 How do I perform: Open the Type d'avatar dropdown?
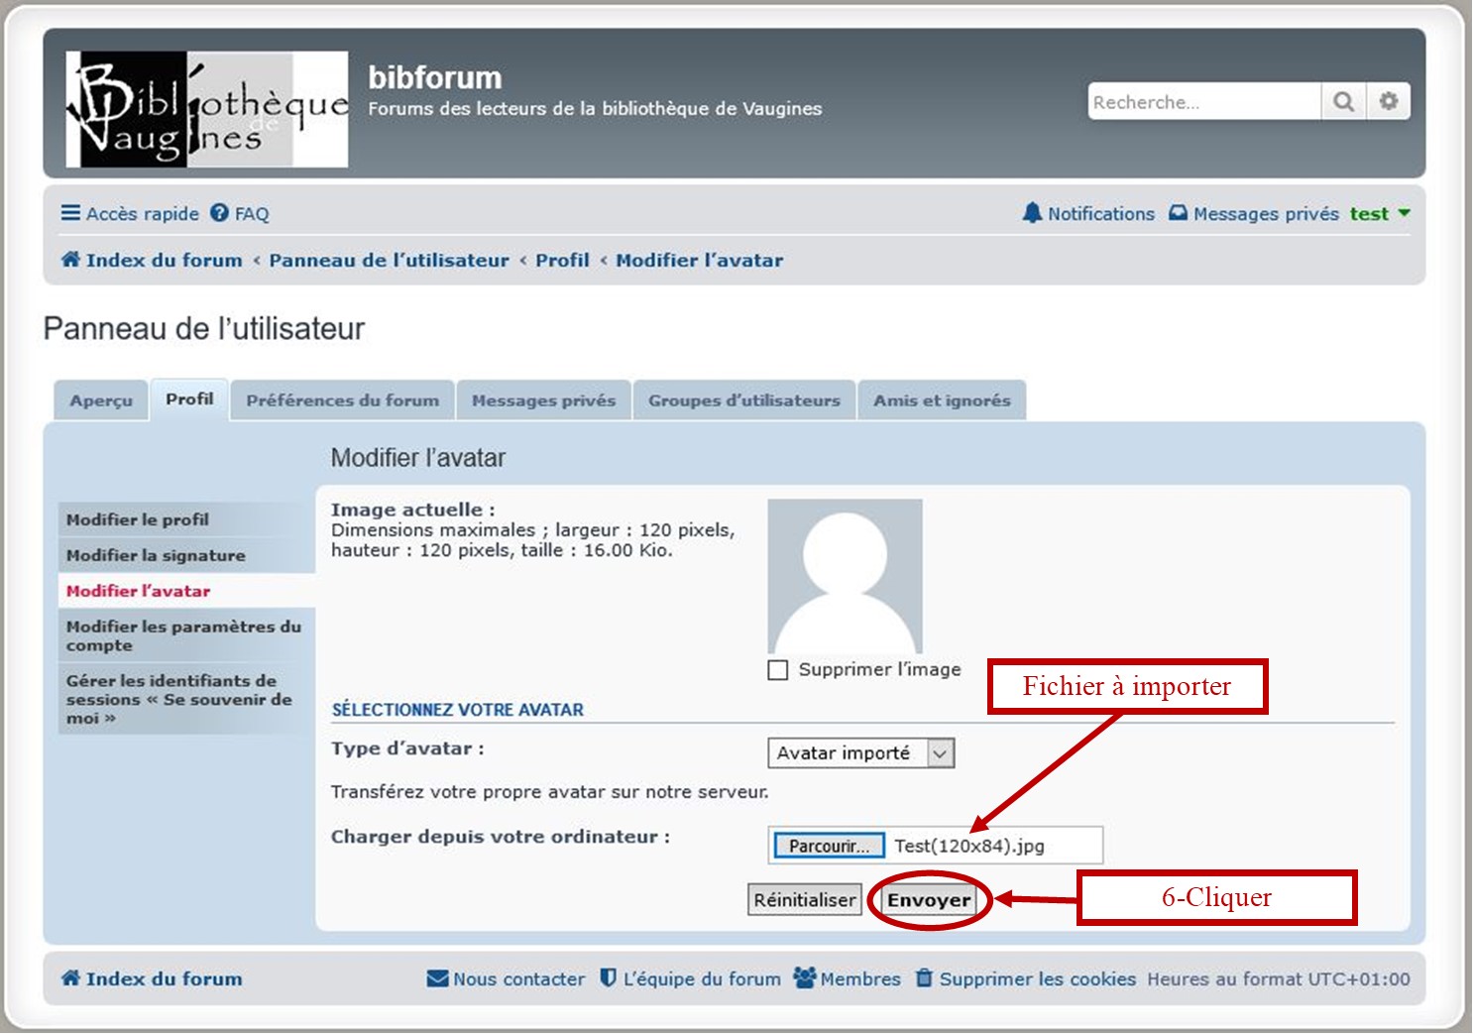pyautogui.click(x=860, y=753)
